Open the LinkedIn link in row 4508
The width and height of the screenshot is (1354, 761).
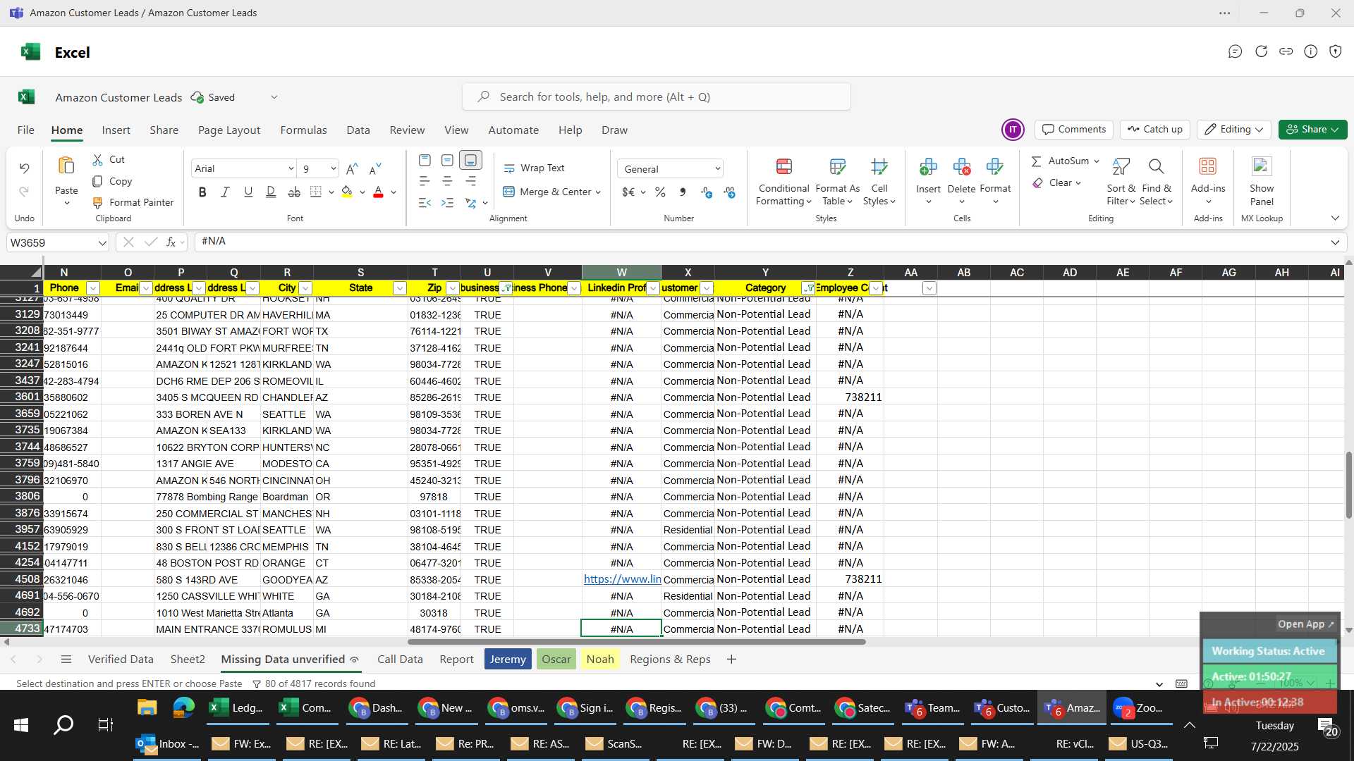pyautogui.click(x=622, y=579)
